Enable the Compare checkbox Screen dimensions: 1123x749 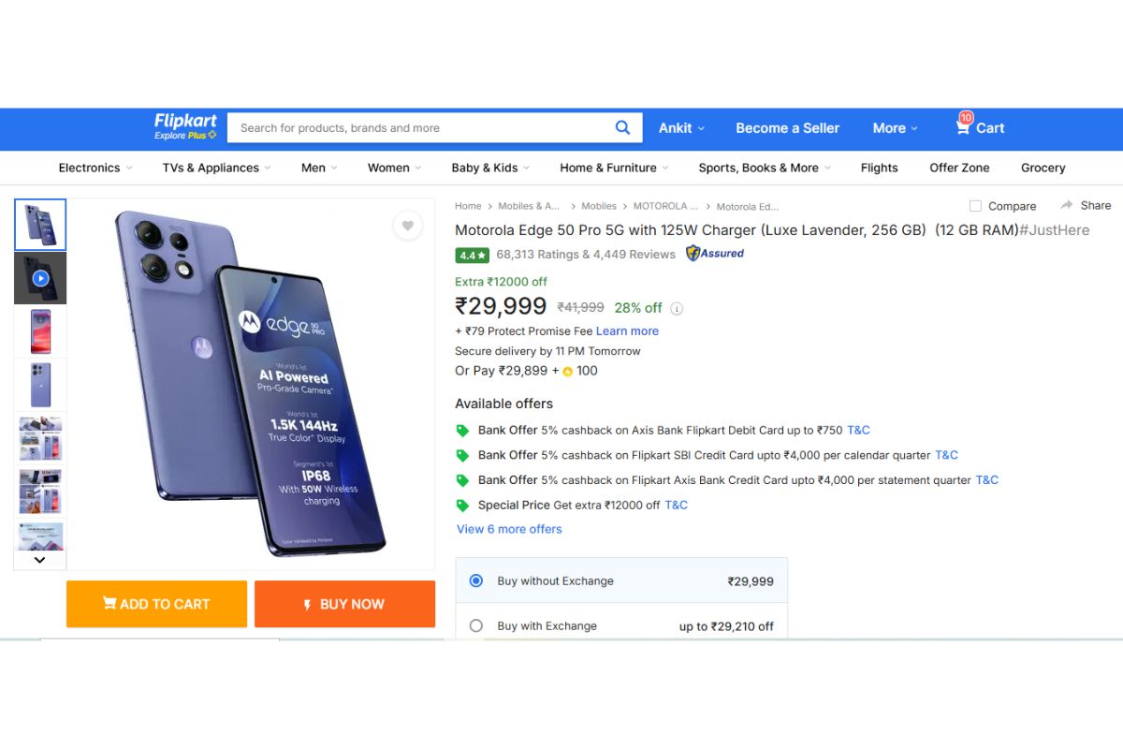(x=973, y=206)
